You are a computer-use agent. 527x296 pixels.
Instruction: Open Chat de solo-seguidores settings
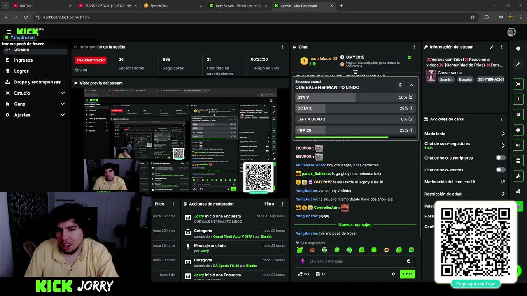click(x=465, y=146)
